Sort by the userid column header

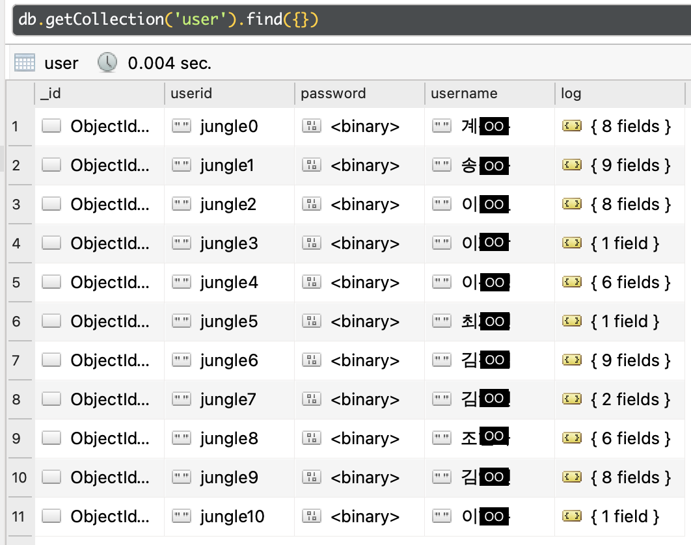pos(191,94)
